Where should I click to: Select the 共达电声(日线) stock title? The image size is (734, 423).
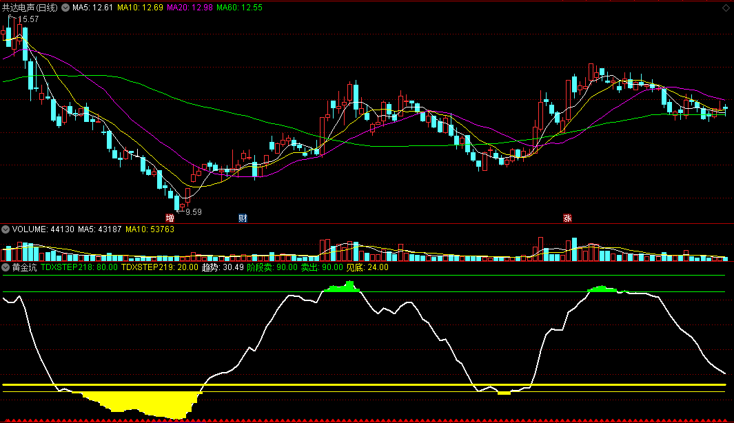(30, 8)
